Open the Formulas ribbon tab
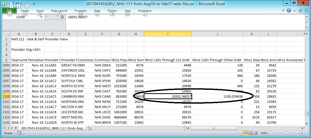311x138 pixels. point(81,11)
